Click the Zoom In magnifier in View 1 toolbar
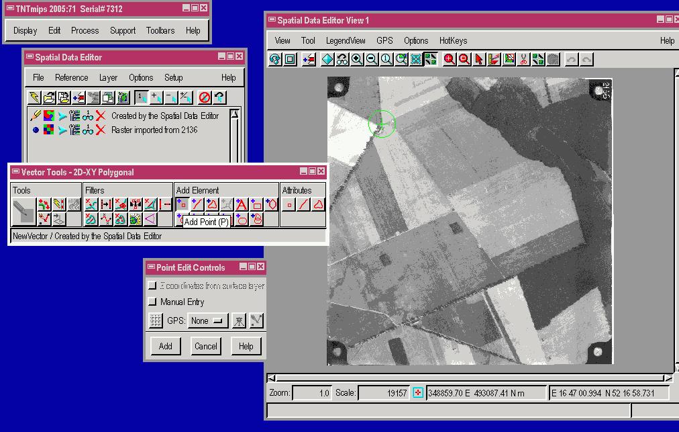The height and width of the screenshot is (432, 679). pyautogui.click(x=357, y=59)
